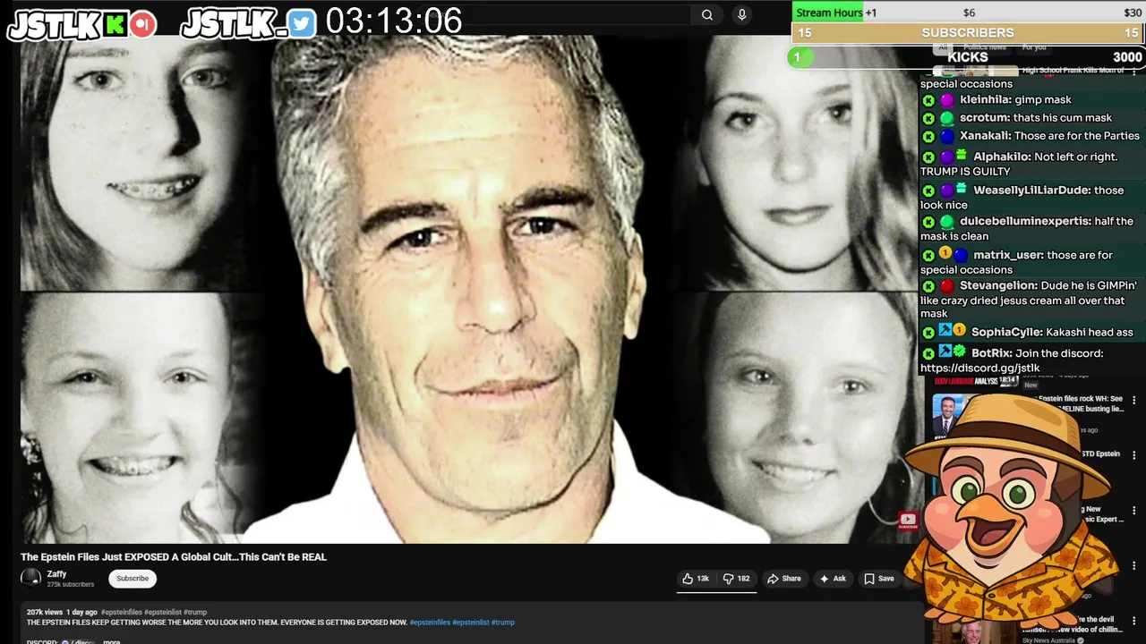Select the Politics news filter chip

pos(985,47)
